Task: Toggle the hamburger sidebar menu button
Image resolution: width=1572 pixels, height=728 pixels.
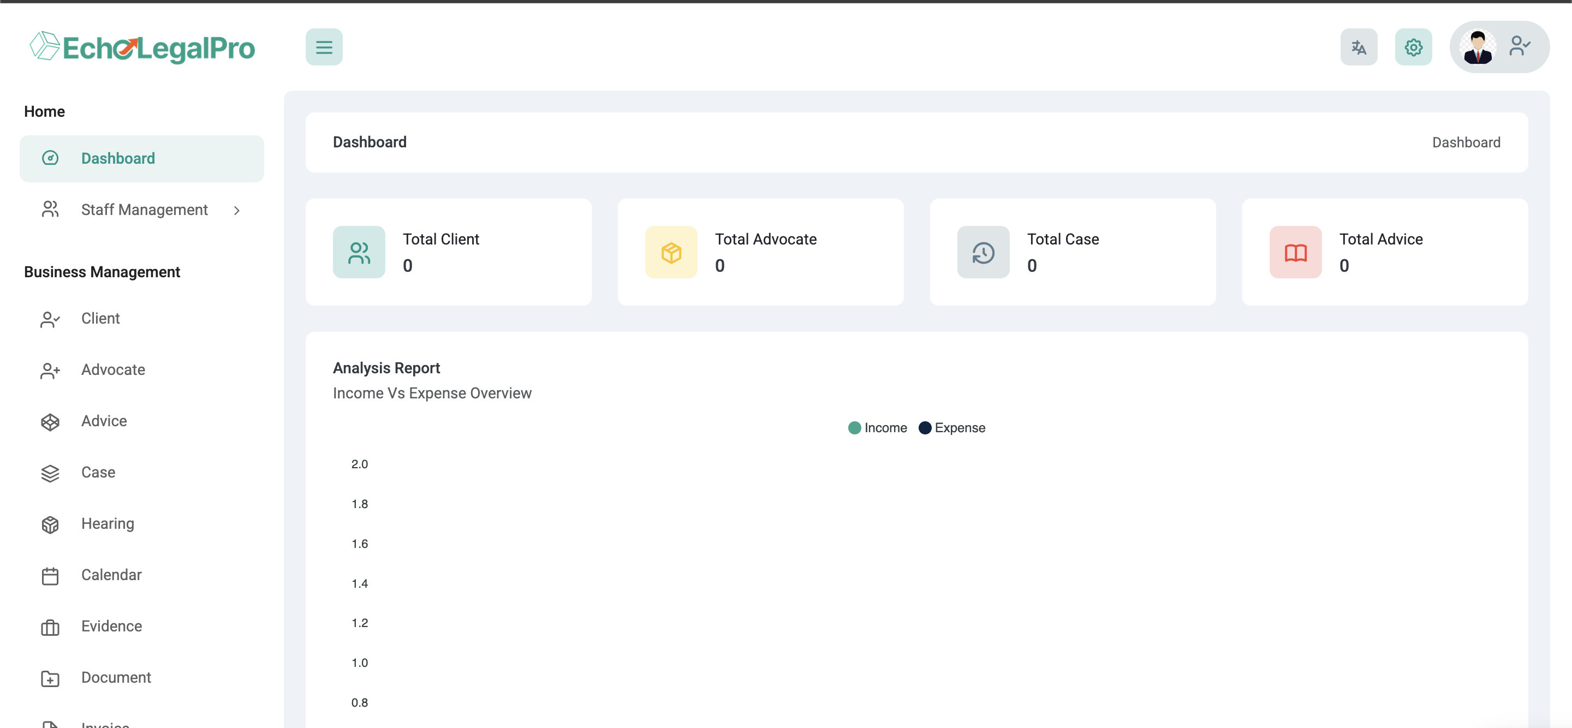Action: 324,47
